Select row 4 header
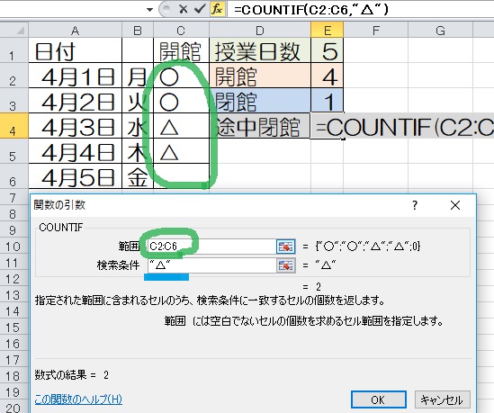 coord(13,126)
